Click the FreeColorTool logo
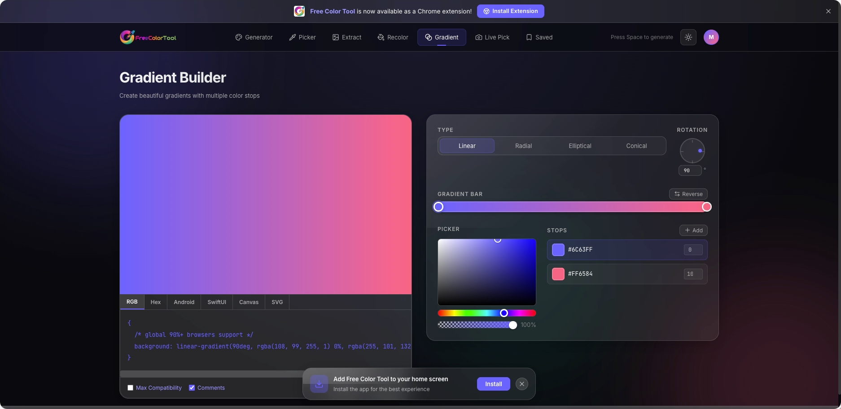The width and height of the screenshot is (841, 409). [x=148, y=37]
